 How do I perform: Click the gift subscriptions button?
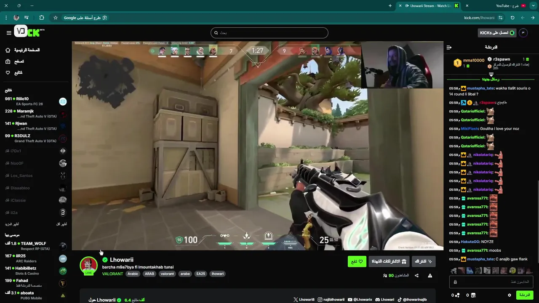[389, 261]
